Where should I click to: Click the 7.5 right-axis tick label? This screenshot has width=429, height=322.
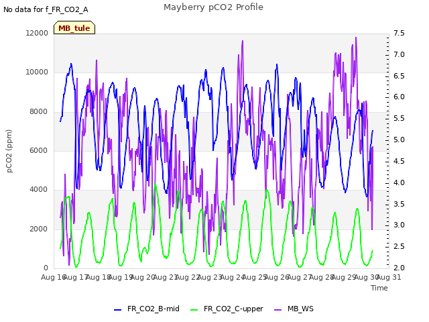tap(400, 33)
